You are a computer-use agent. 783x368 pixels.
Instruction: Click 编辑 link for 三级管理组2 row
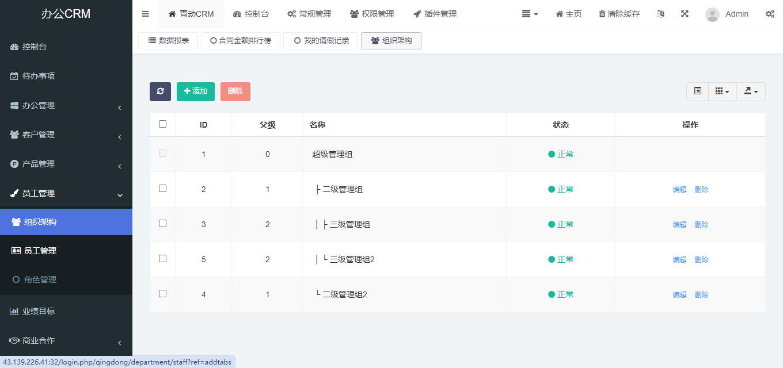[679, 260]
